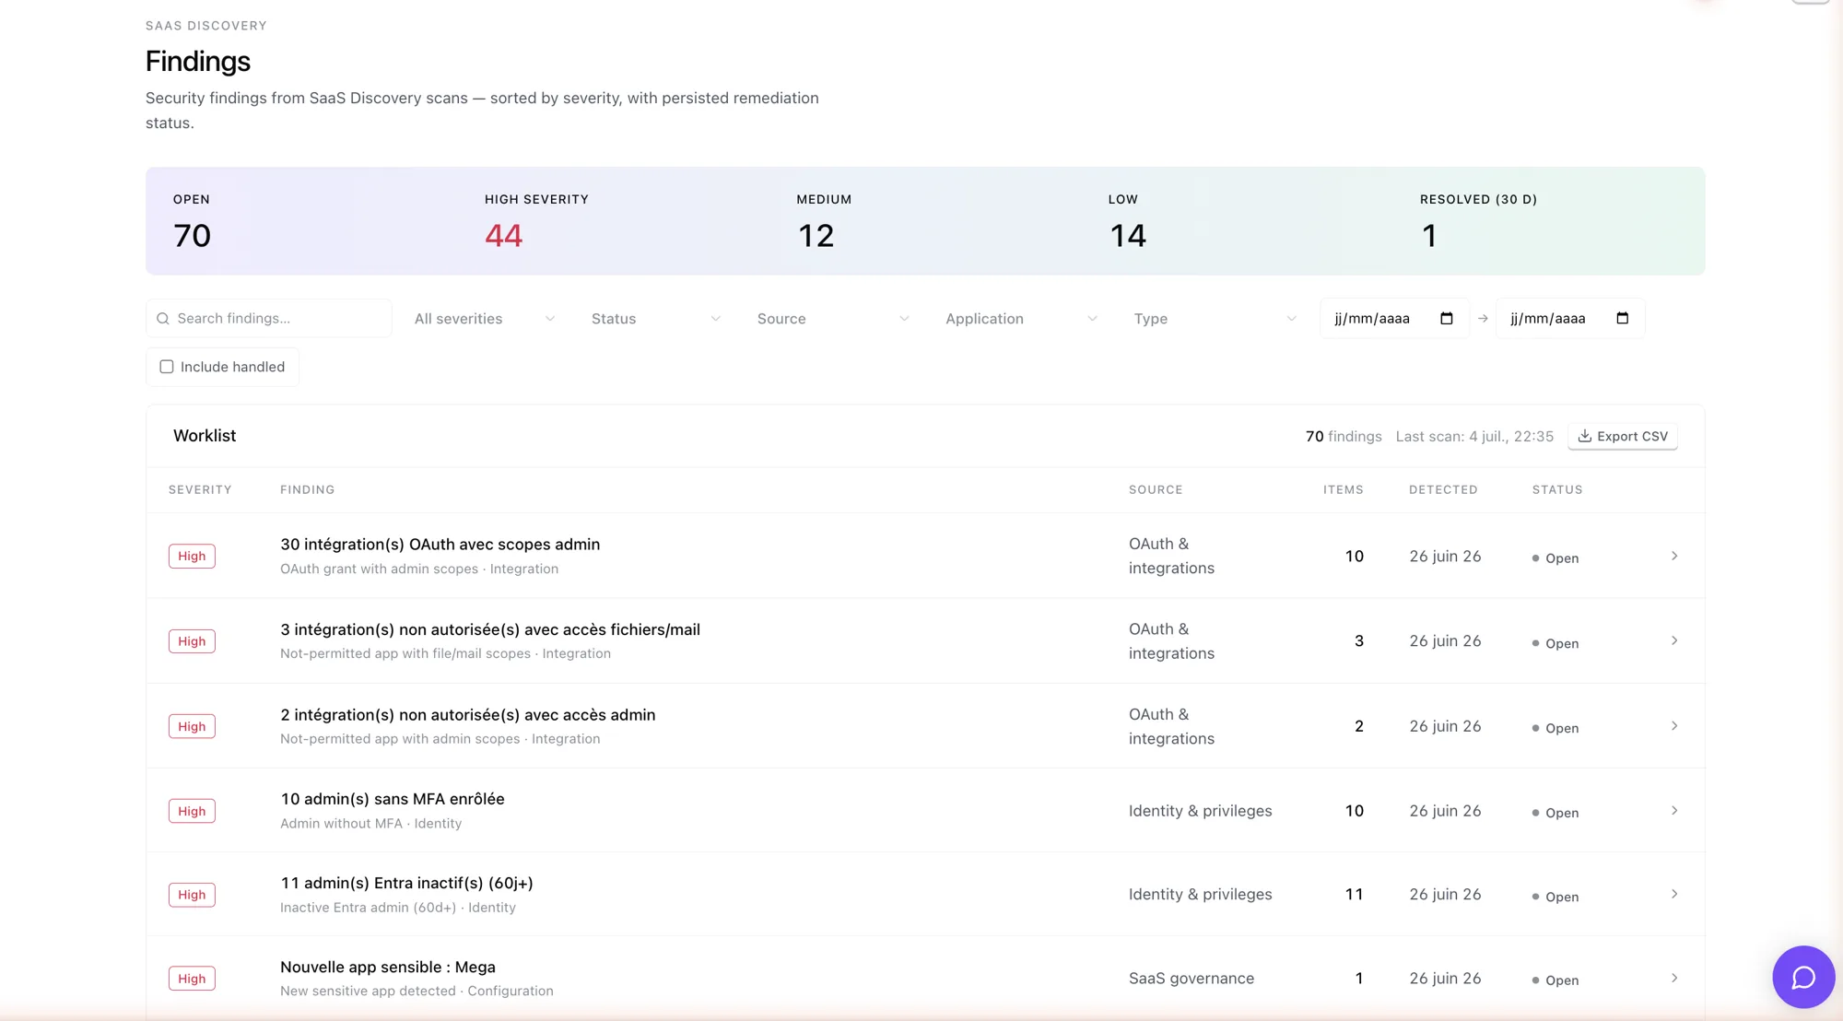This screenshot has width=1843, height=1021.
Task: Click items count 11 on Entra row
Action: 1355,895
